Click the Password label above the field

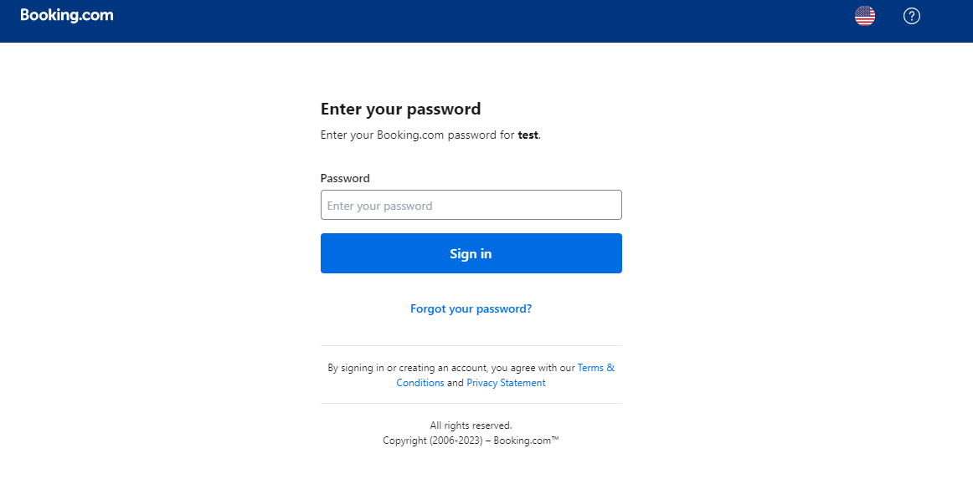point(345,179)
